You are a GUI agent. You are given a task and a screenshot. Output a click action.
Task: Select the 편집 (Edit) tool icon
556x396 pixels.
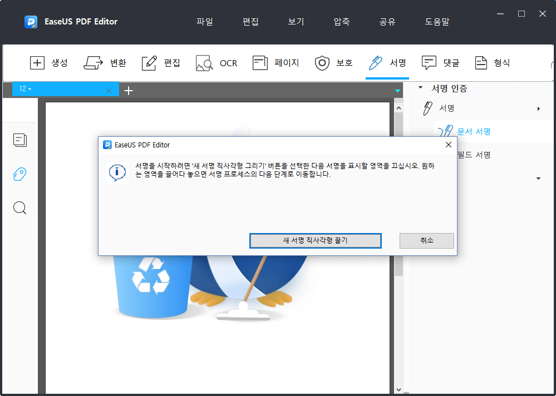pos(149,63)
